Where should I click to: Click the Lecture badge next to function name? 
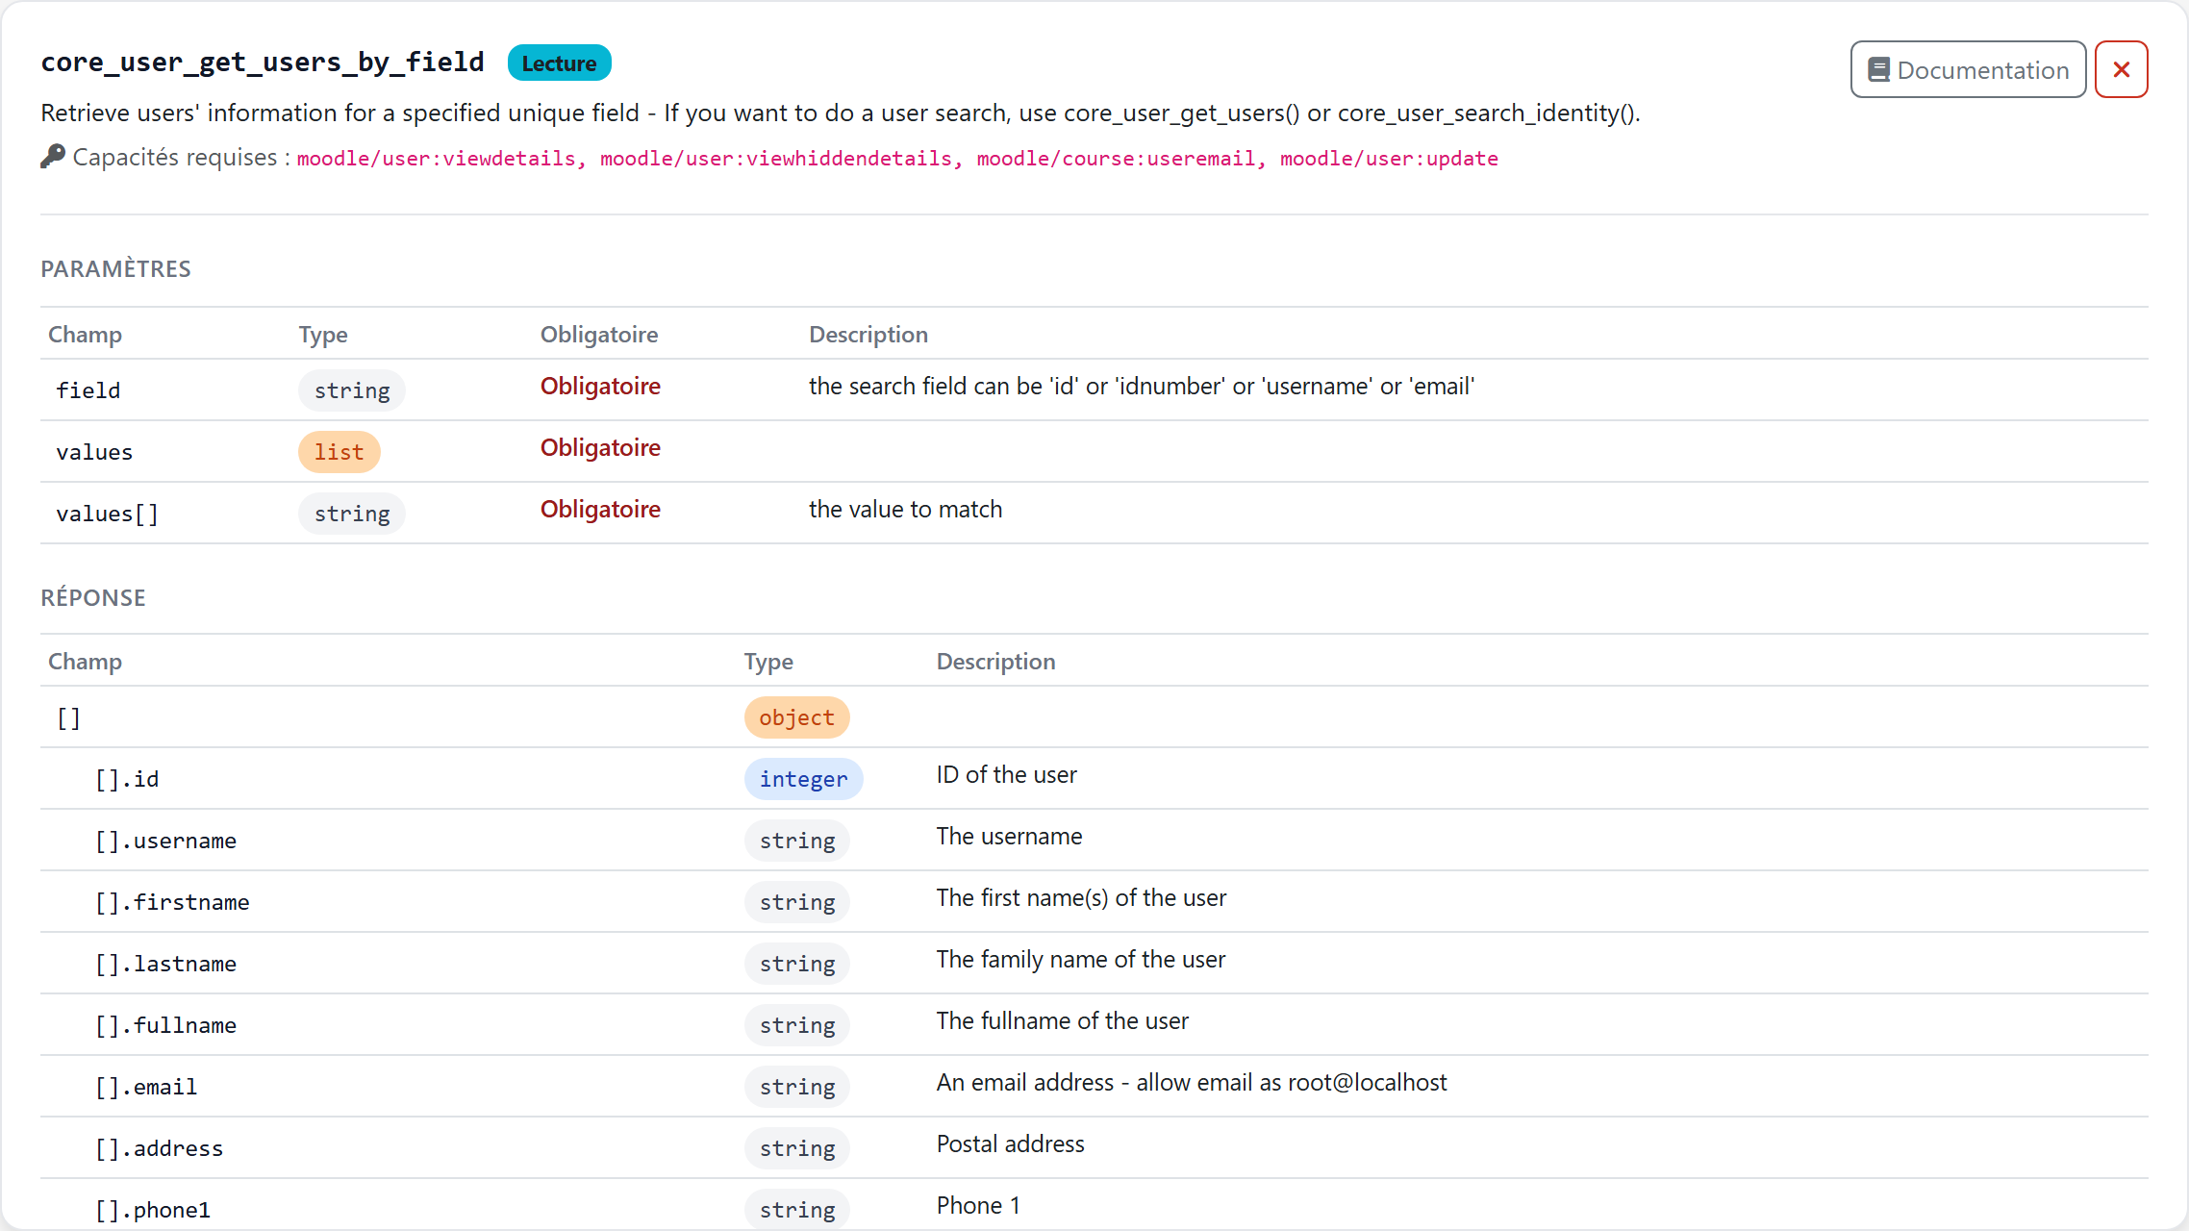point(559,63)
